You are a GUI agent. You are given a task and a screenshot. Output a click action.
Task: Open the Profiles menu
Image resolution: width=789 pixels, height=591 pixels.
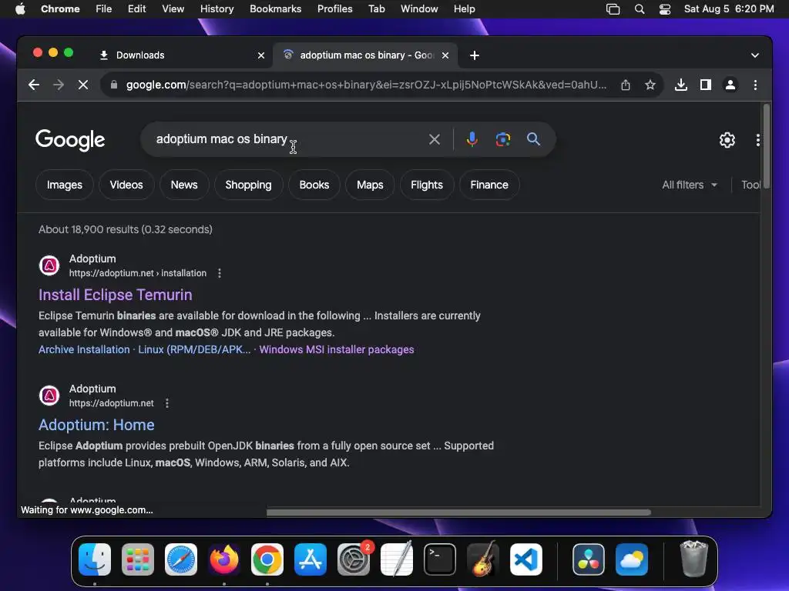(x=334, y=9)
